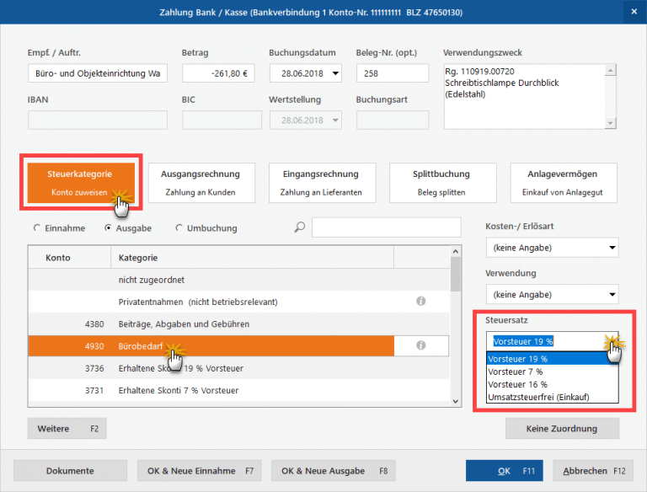
Task: Switch to Ausgangsrechnung tab
Action: tap(201, 183)
